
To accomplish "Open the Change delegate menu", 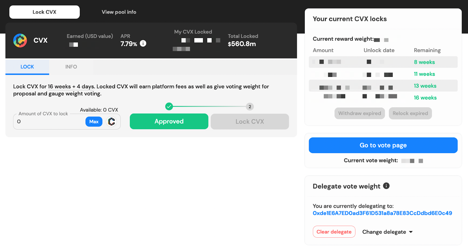I will (387, 232).
